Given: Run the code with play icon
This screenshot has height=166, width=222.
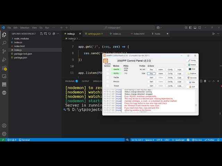Looking at the screenshot, I should (x=213, y=34).
